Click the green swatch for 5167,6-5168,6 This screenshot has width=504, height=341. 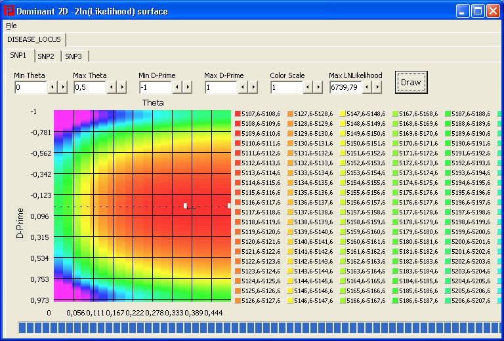tap(395, 113)
